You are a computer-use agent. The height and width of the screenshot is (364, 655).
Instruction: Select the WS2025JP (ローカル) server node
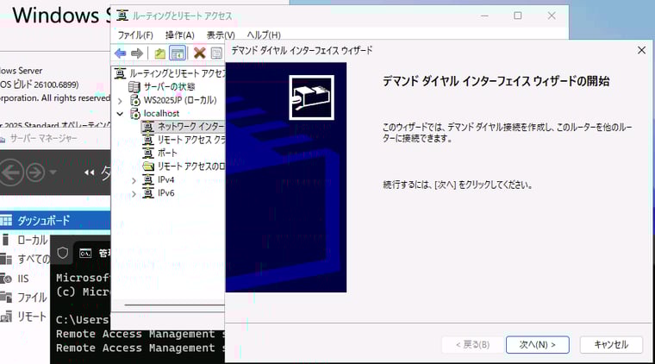174,100
